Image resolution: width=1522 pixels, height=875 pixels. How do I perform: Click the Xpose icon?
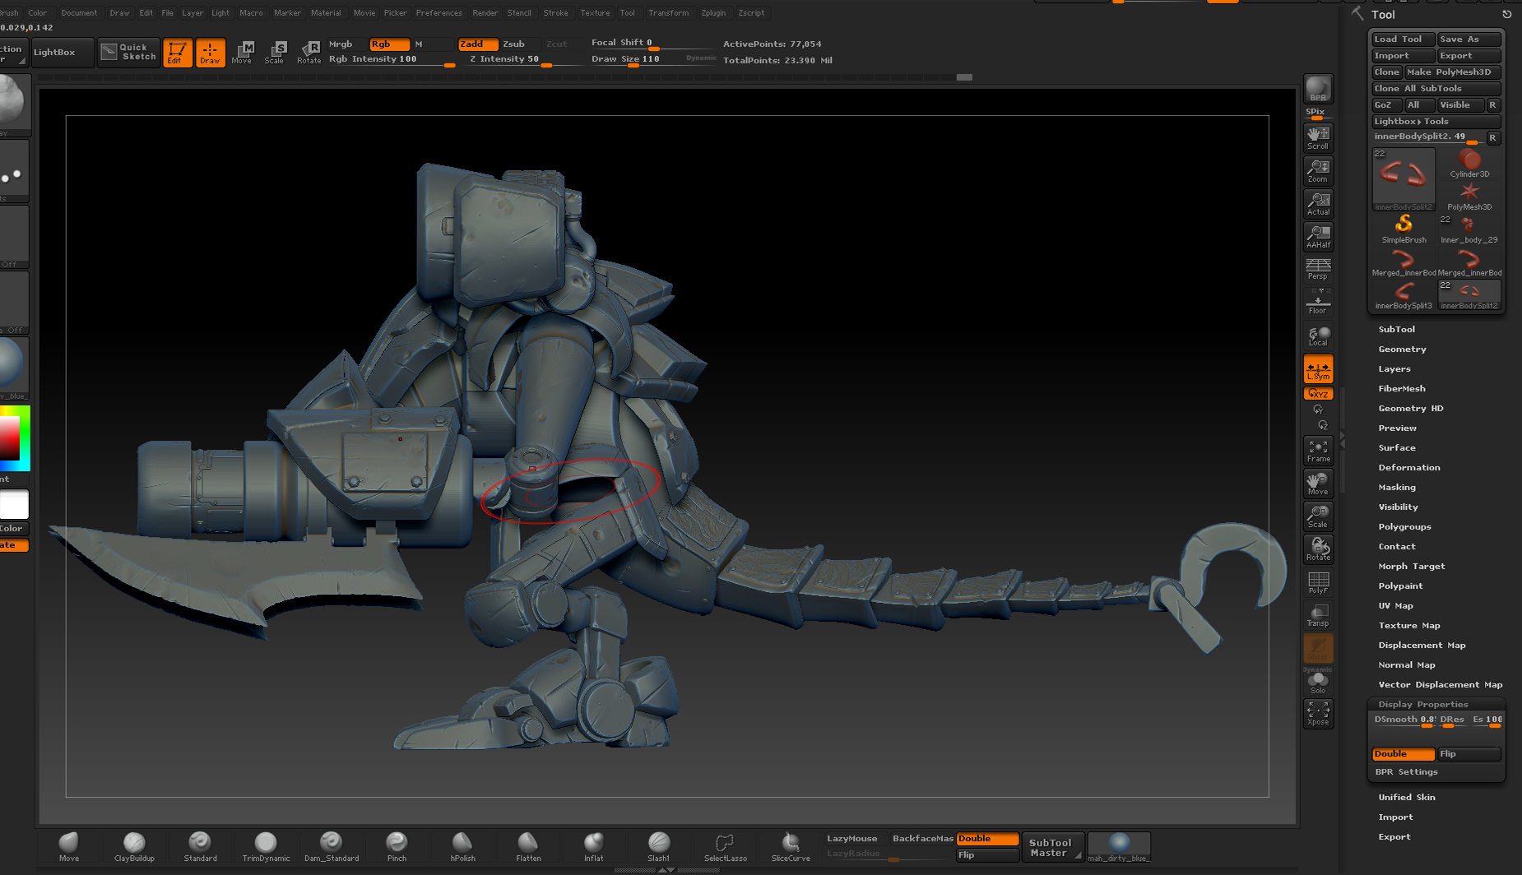(1318, 713)
